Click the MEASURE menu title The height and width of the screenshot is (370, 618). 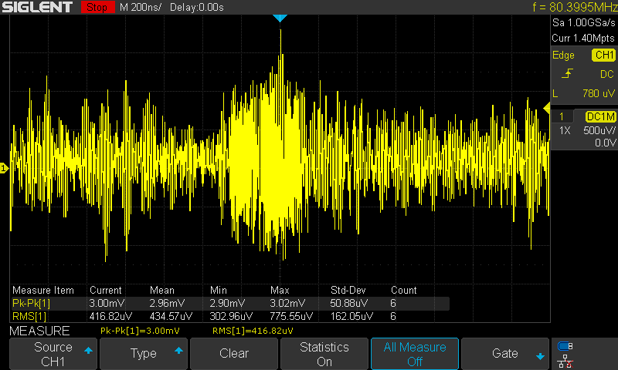click(40, 331)
